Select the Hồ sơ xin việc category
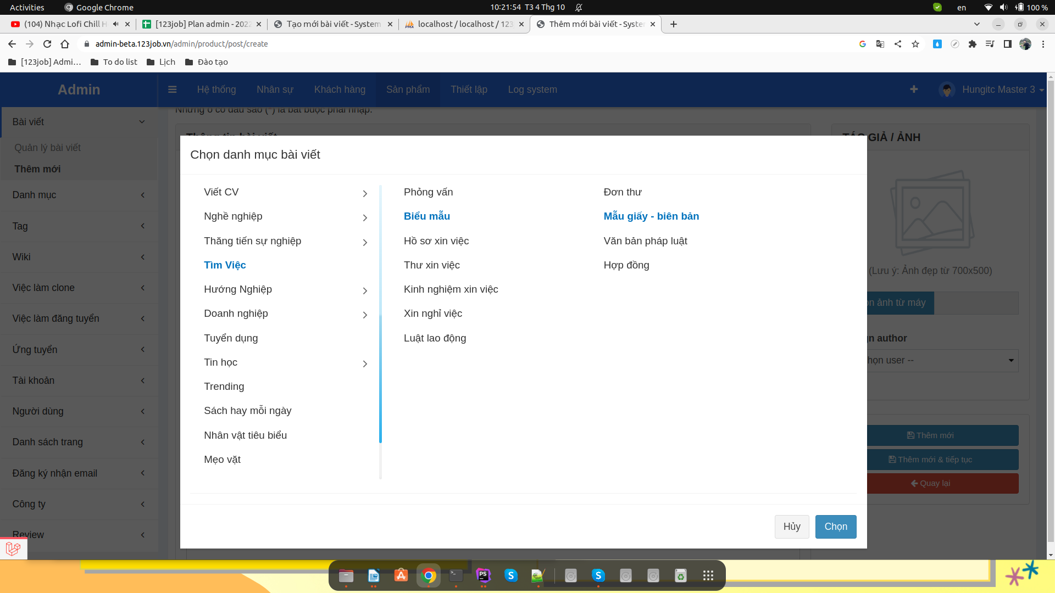Viewport: 1055px width, 593px height. pos(436,241)
